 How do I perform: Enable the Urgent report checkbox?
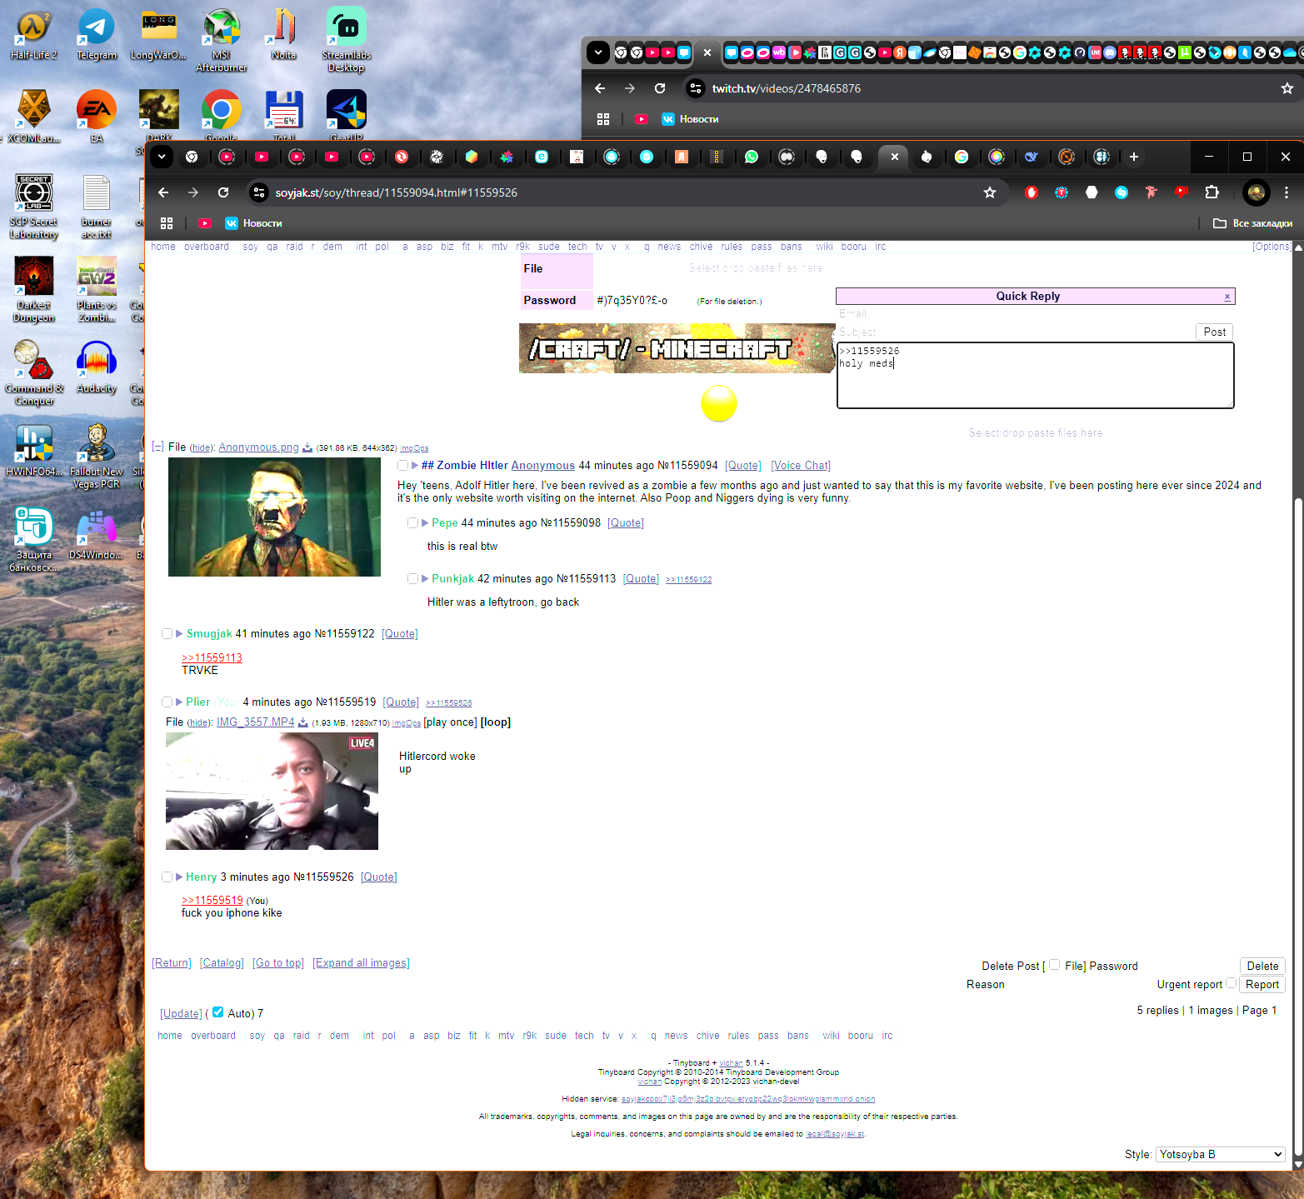1231,983
